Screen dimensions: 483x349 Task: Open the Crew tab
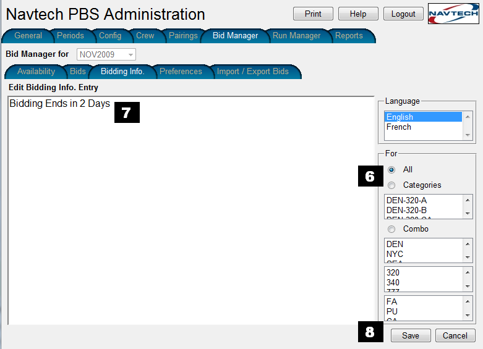pyautogui.click(x=145, y=36)
